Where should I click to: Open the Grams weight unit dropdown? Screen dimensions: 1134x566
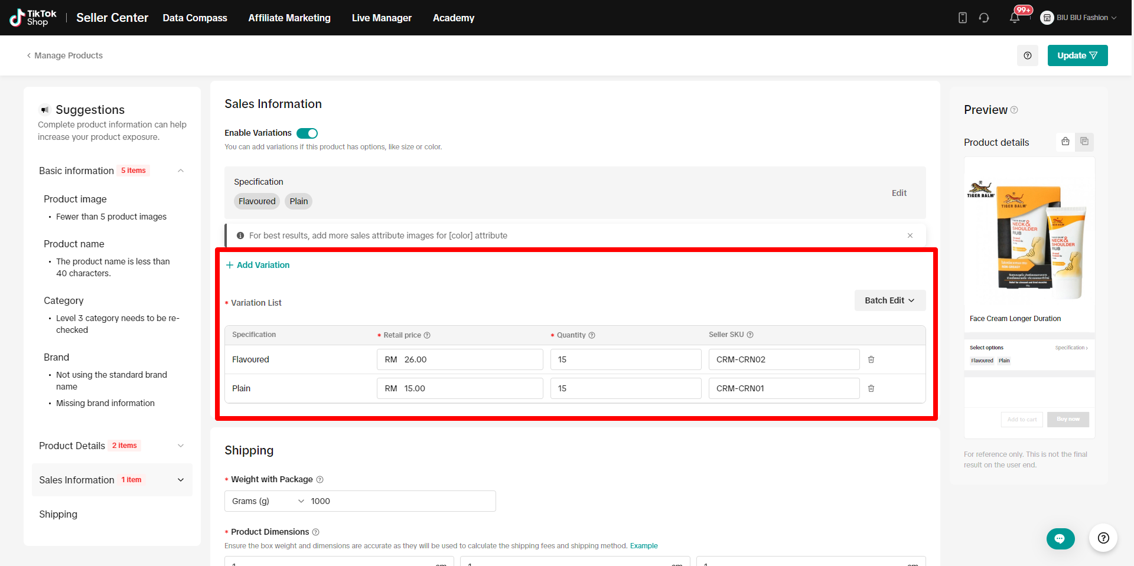pyautogui.click(x=268, y=501)
